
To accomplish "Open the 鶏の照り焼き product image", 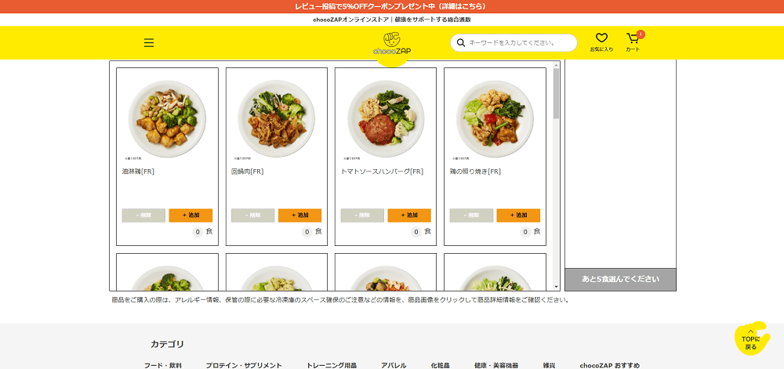I will (x=495, y=119).
